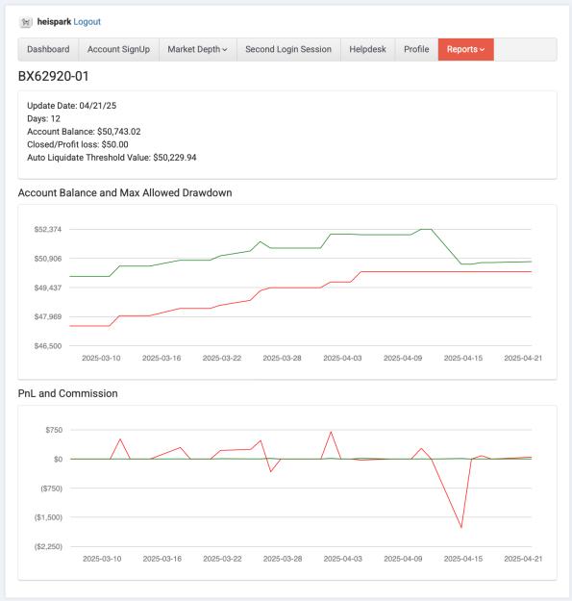Click 2025-03-22 label on balance chart
Image resolution: width=572 pixels, height=601 pixels.
(222, 358)
